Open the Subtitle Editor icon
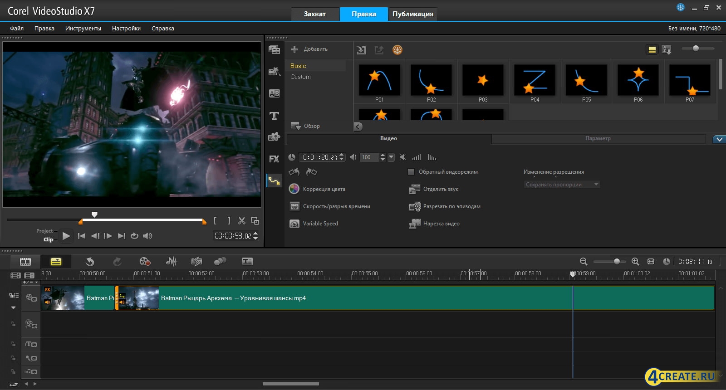The height and width of the screenshot is (390, 726). pyautogui.click(x=247, y=262)
